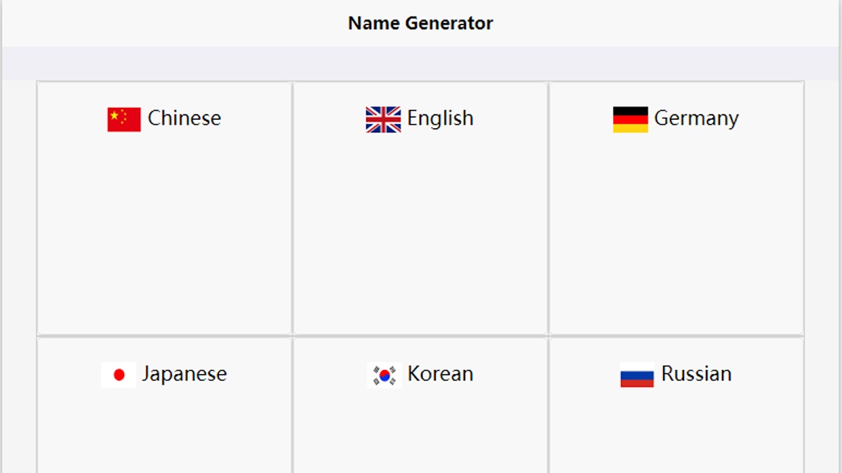Viewport: 842px width, 473px height.
Task: Click the Russian flag icon
Action: [636, 375]
